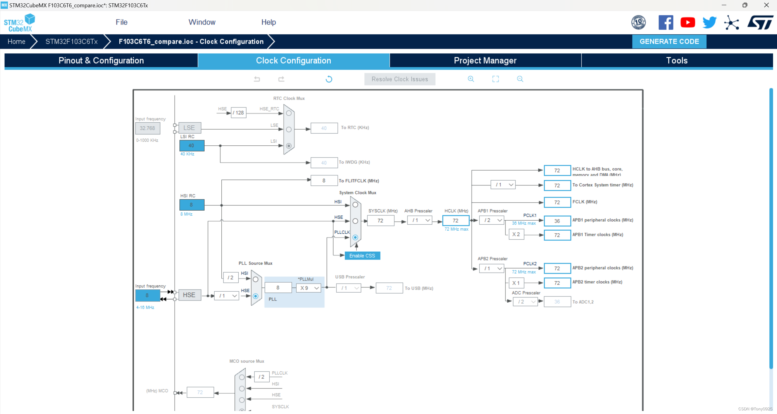
Task: Click the Enable CSS button
Action: pyautogui.click(x=362, y=255)
